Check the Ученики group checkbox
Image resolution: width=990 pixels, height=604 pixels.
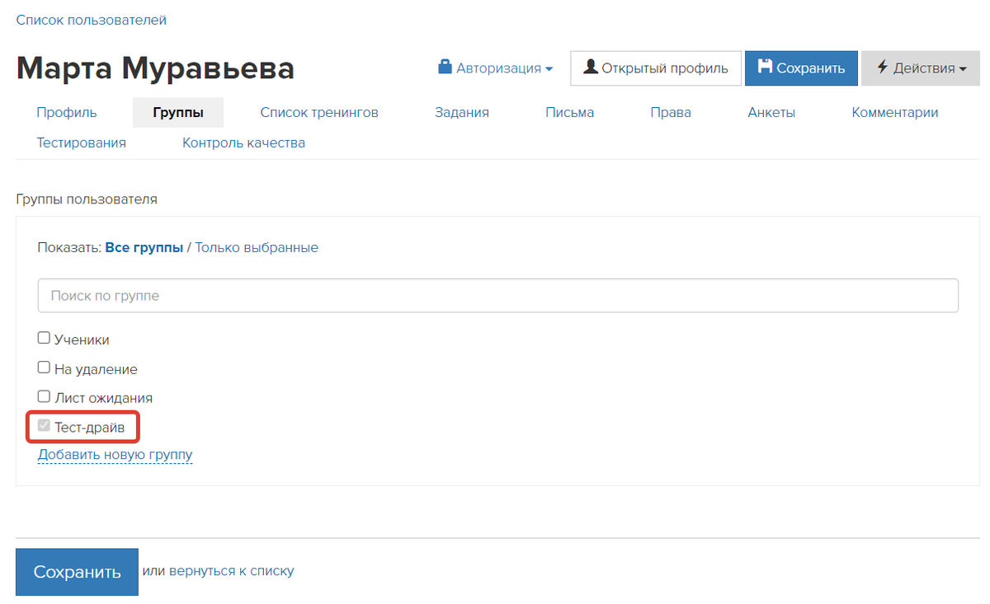(45, 338)
